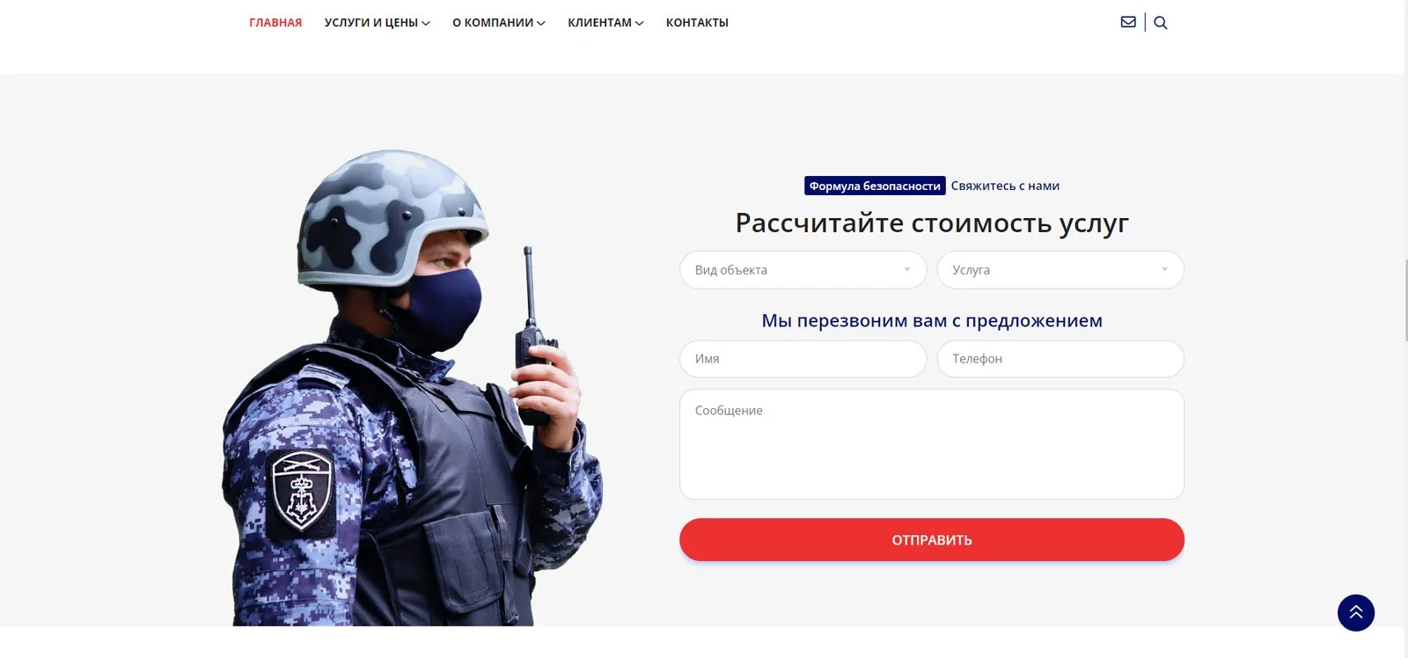The image size is (1408, 658).
Task: Open the Контакты menu item
Action: tap(697, 23)
